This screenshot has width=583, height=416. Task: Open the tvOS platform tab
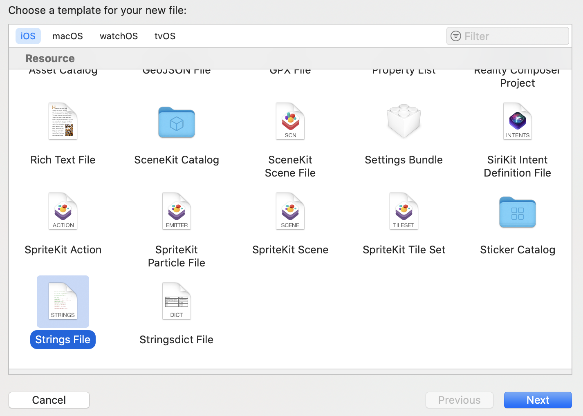[x=165, y=36]
